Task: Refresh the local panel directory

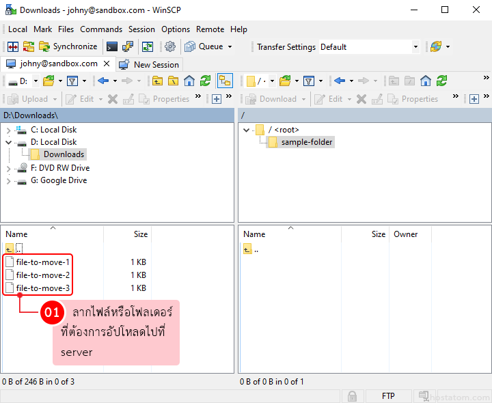Action: tap(205, 81)
